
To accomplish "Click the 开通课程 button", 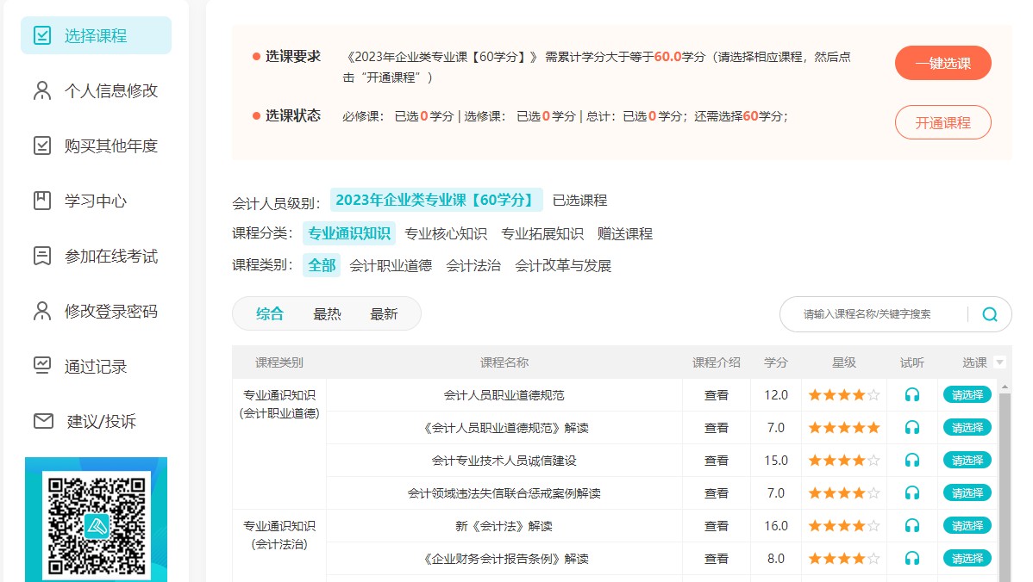I will click(x=942, y=122).
